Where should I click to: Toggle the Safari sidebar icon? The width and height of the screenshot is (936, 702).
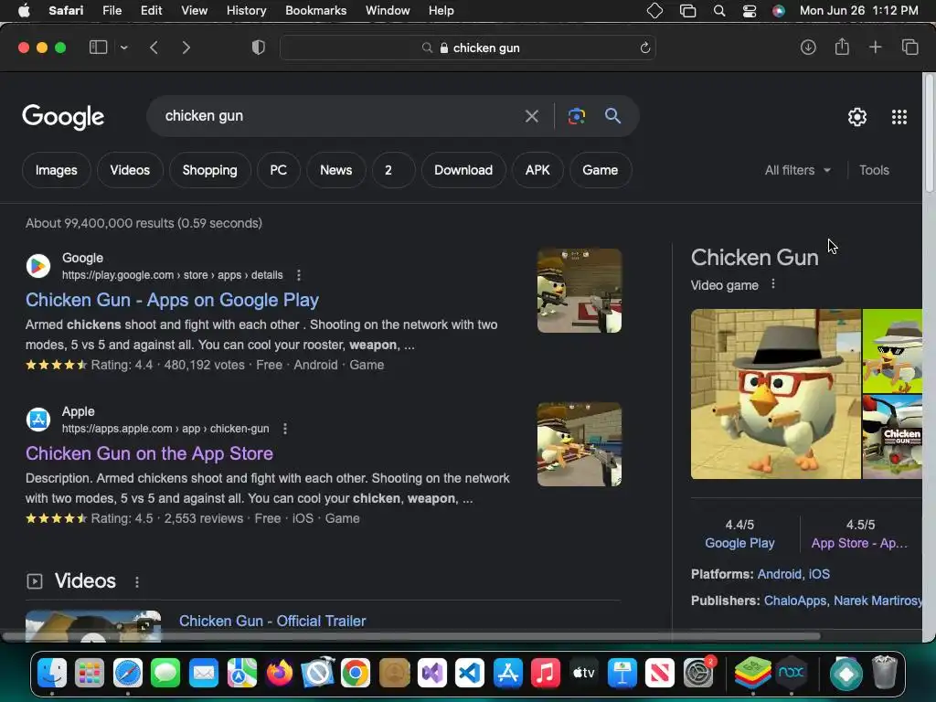[98, 48]
